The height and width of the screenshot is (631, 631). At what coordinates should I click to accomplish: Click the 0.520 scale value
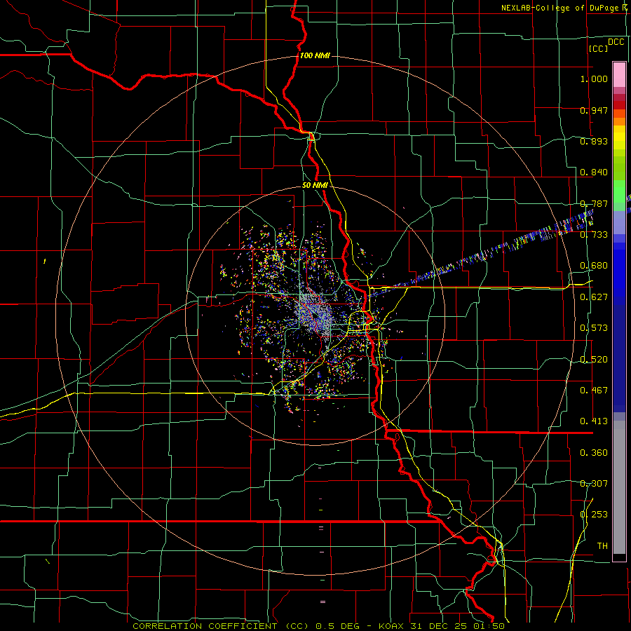(x=594, y=360)
